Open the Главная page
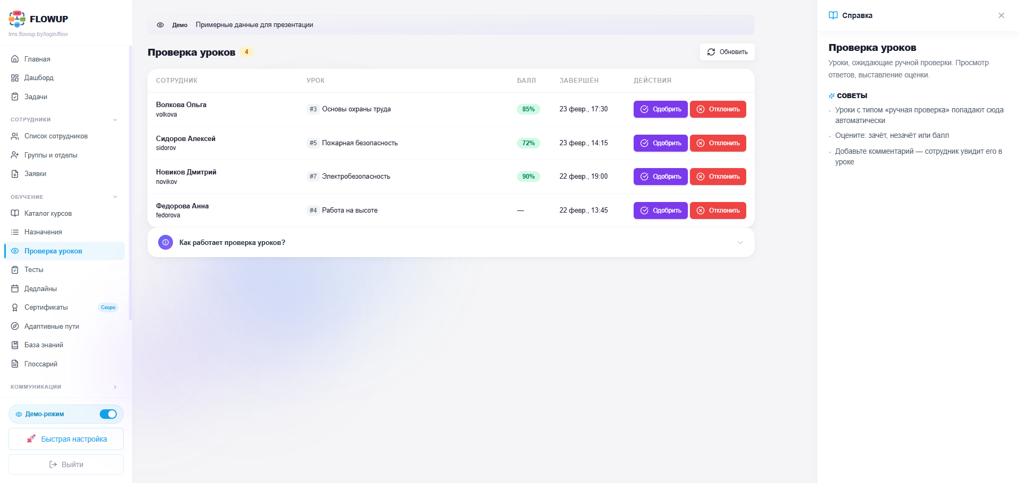 click(x=64, y=59)
